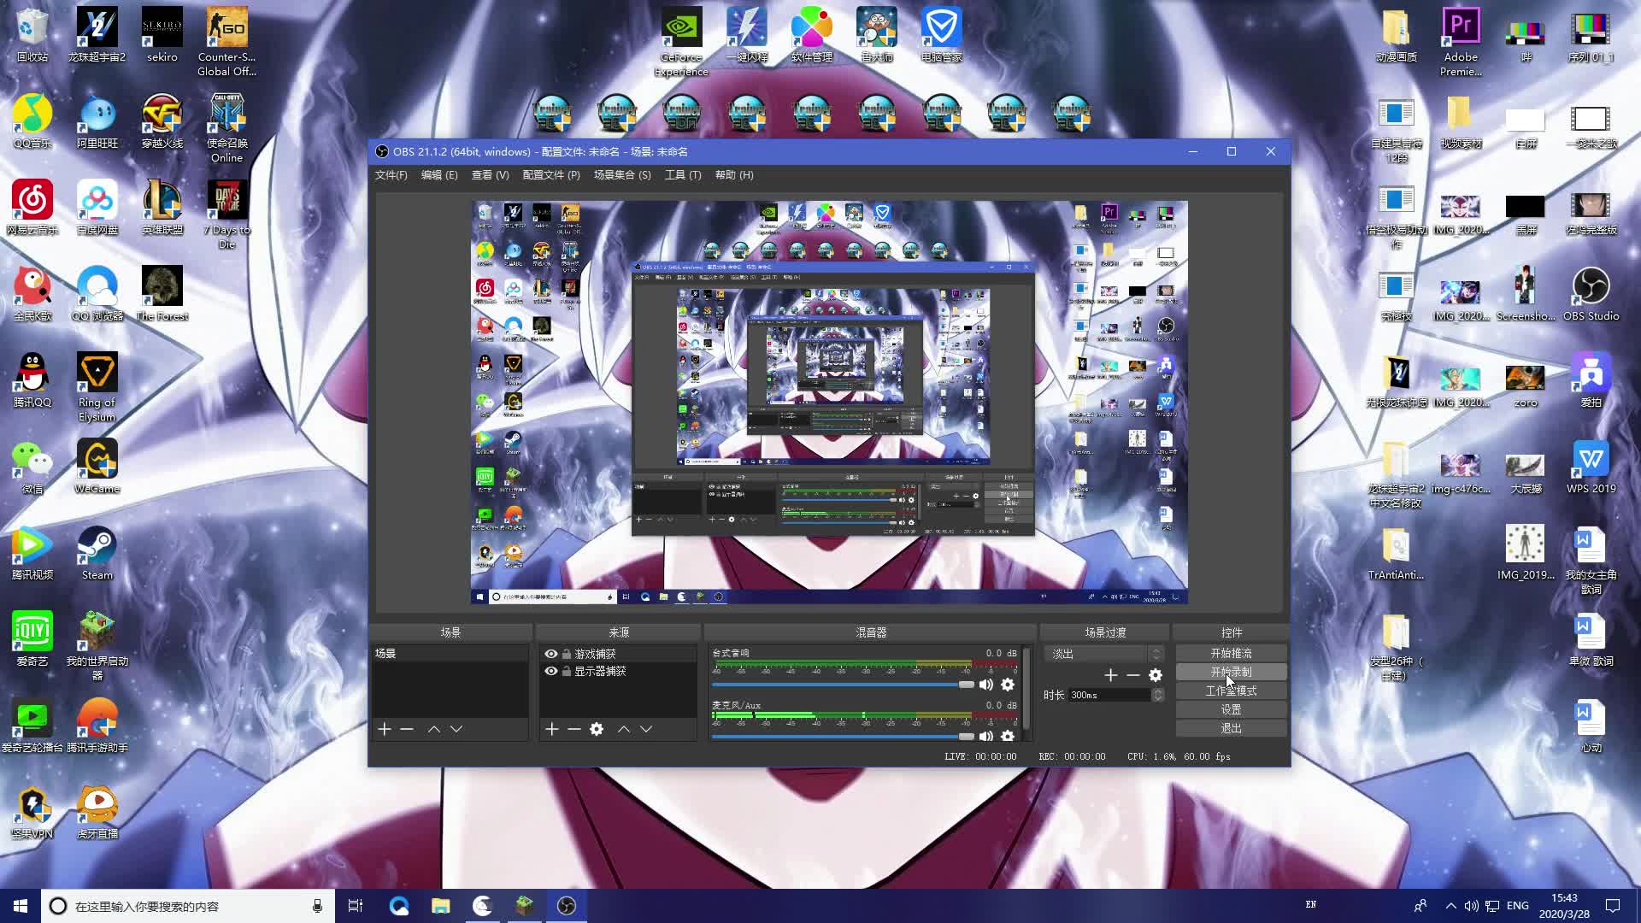Viewport: 1641px width, 923px height.
Task: Click the 开始推流 start streaming button
Action: [x=1231, y=653]
